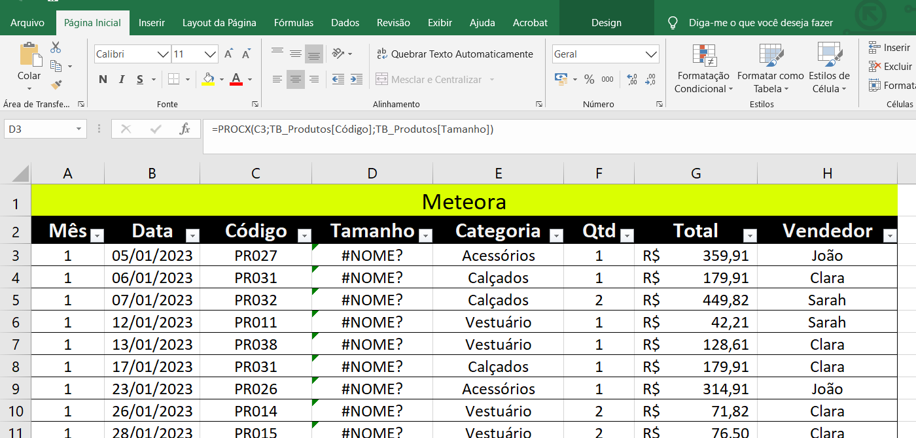This screenshot has height=438, width=916.
Task: Select the Format Painter brush icon
Action: coord(56,84)
